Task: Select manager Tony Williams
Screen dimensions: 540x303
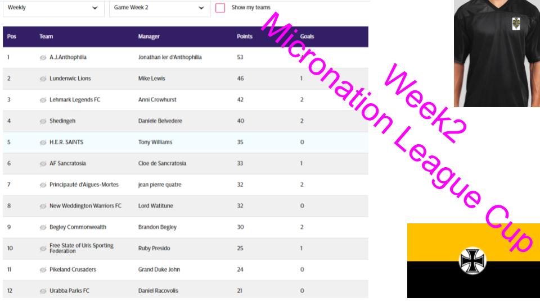Action: (x=155, y=142)
